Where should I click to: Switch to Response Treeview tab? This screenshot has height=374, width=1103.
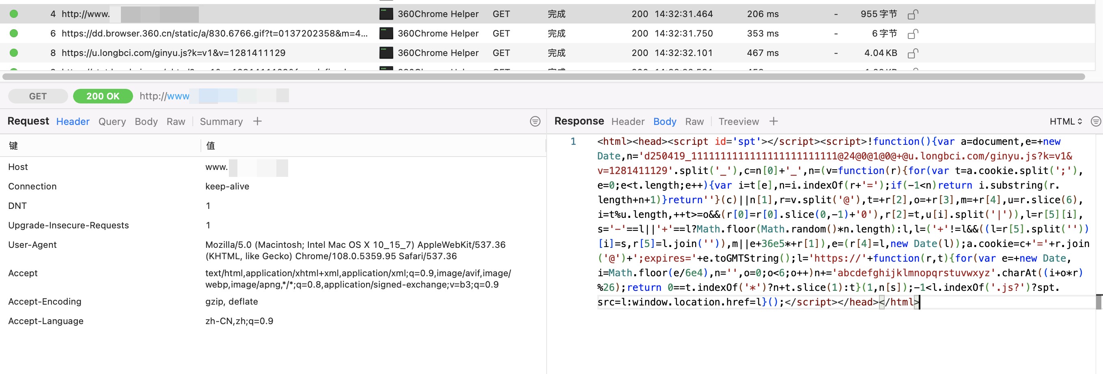click(x=739, y=122)
